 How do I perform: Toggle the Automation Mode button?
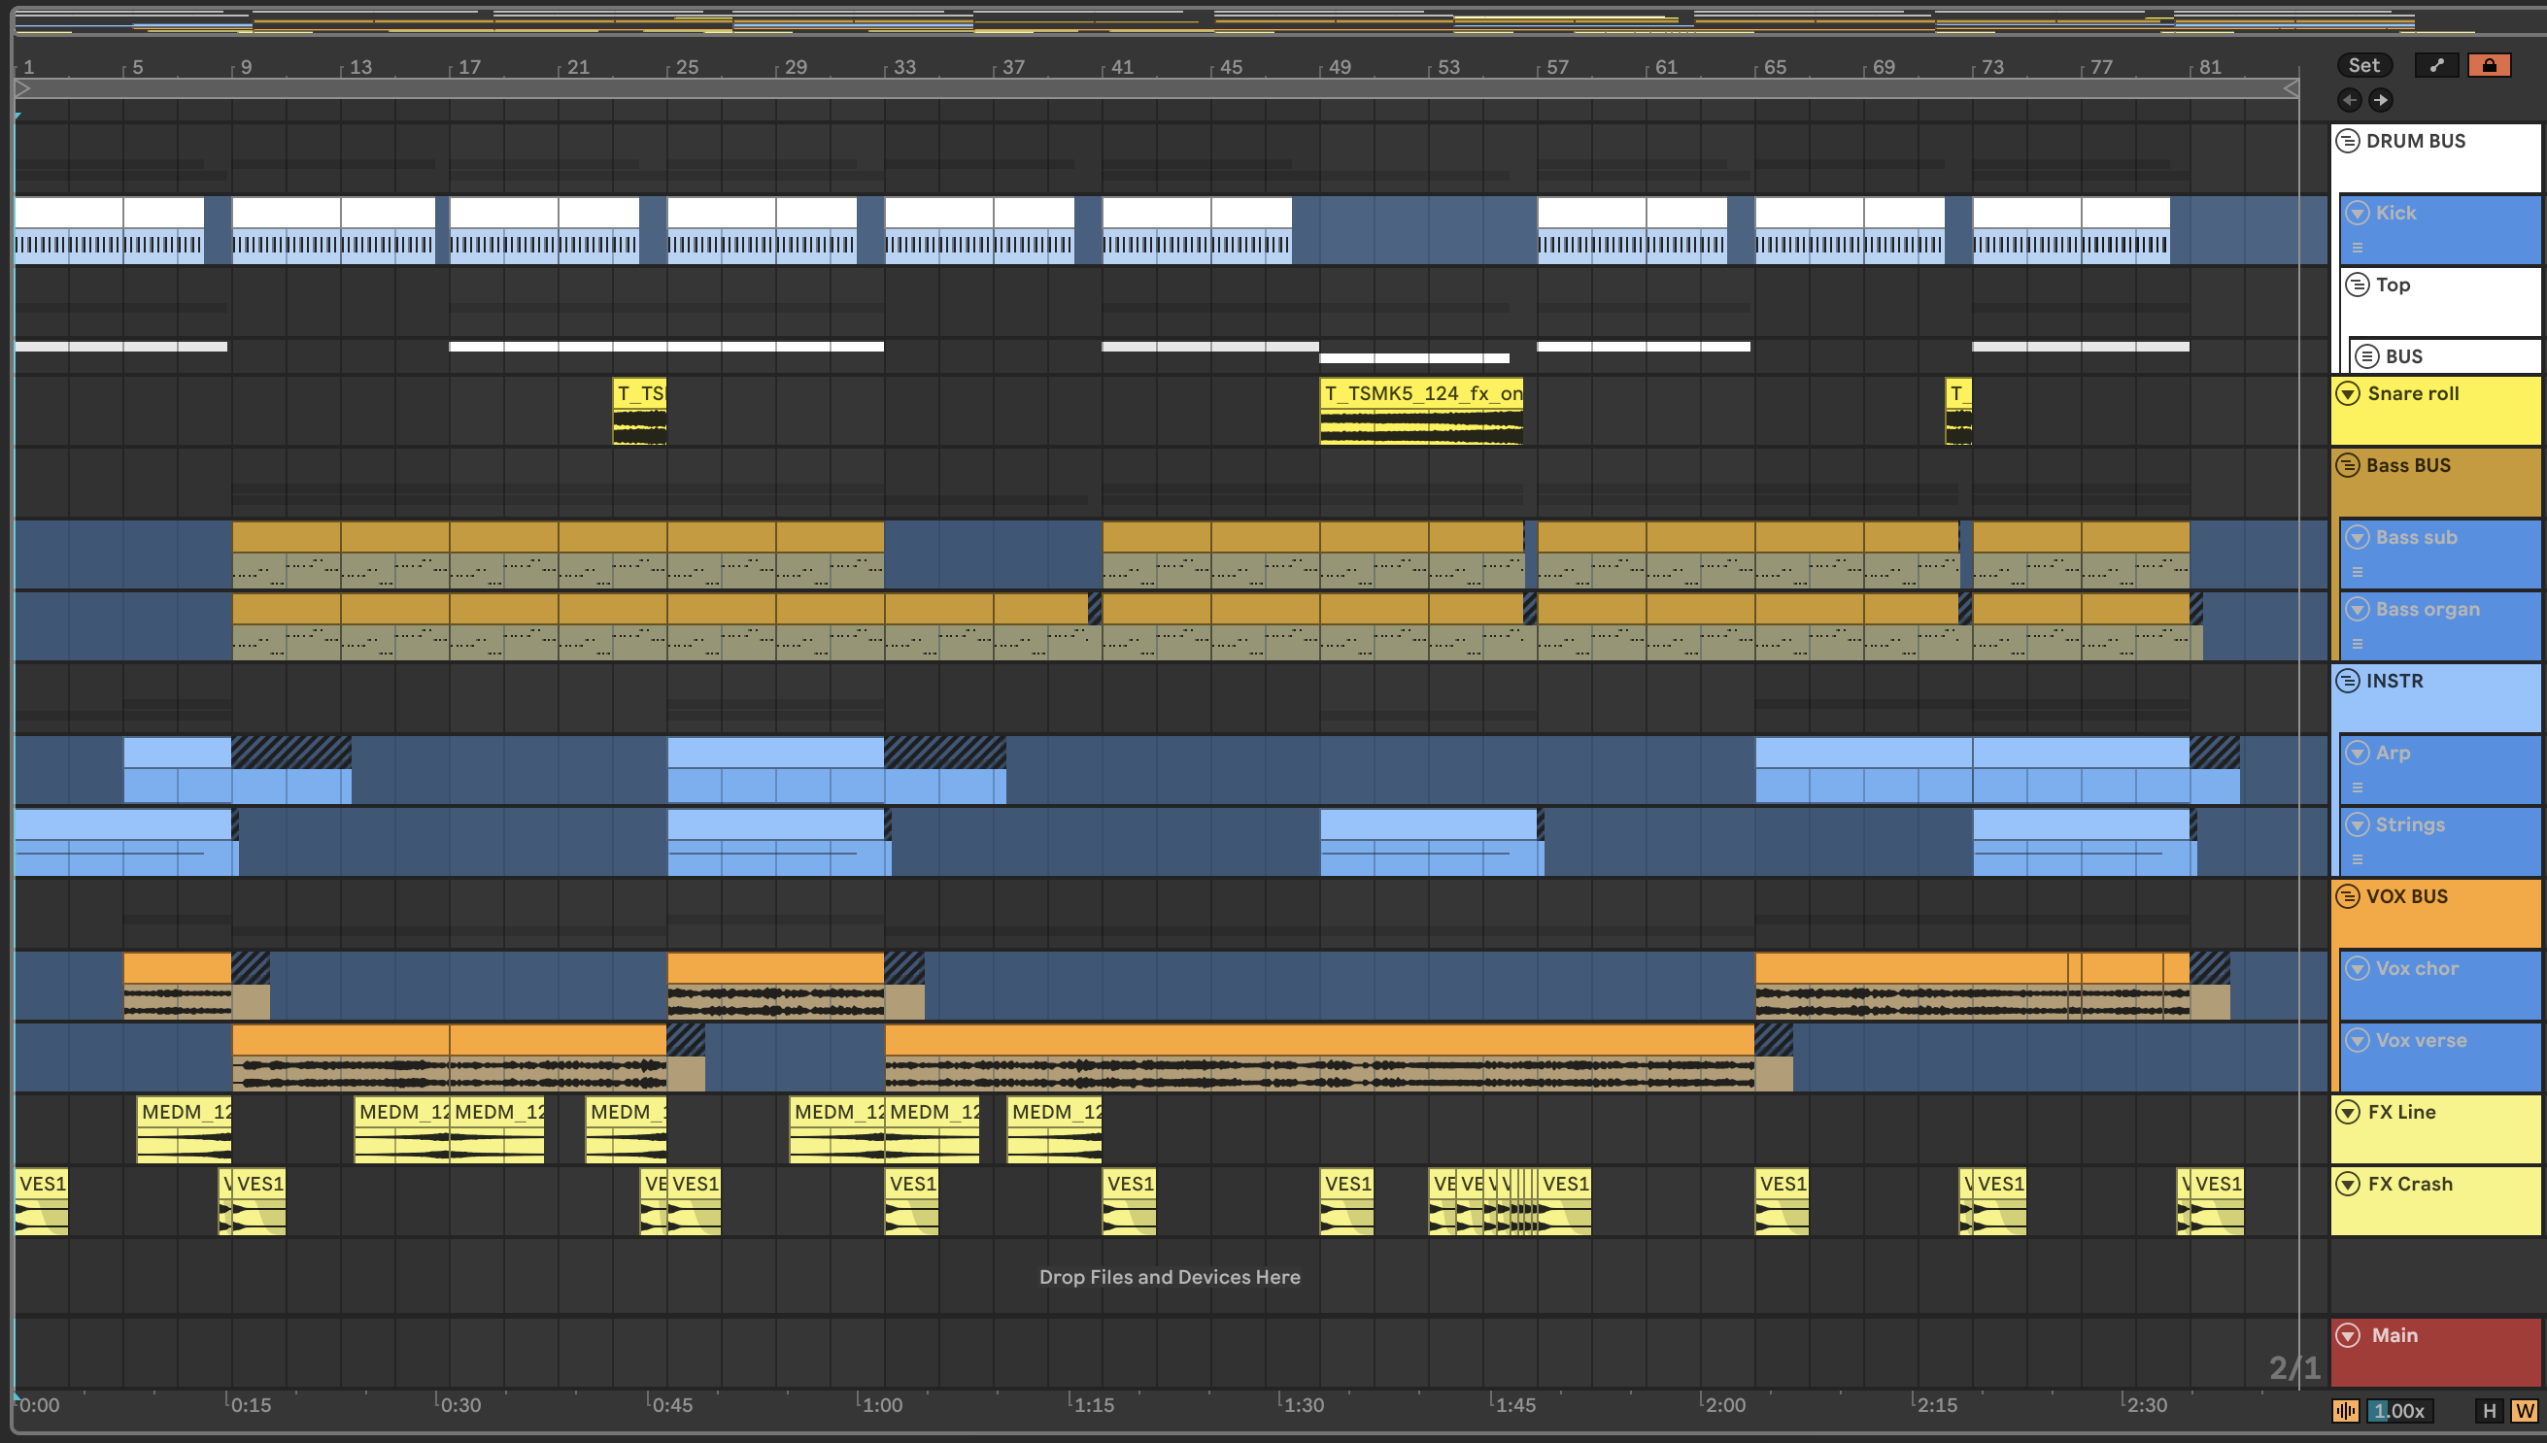(x=2436, y=65)
